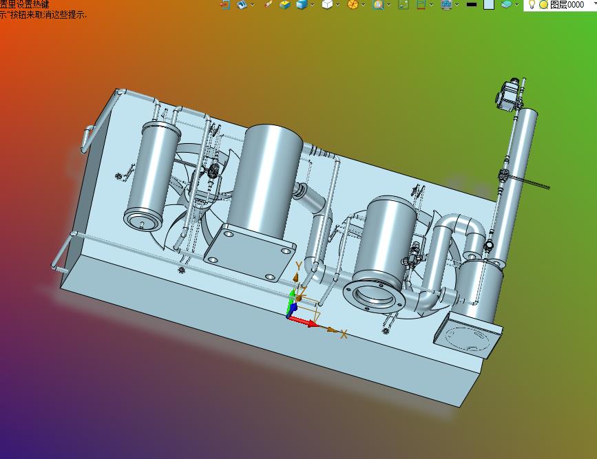Click the teal layer plane icon
This screenshot has width=597, height=459.
pos(506,4)
